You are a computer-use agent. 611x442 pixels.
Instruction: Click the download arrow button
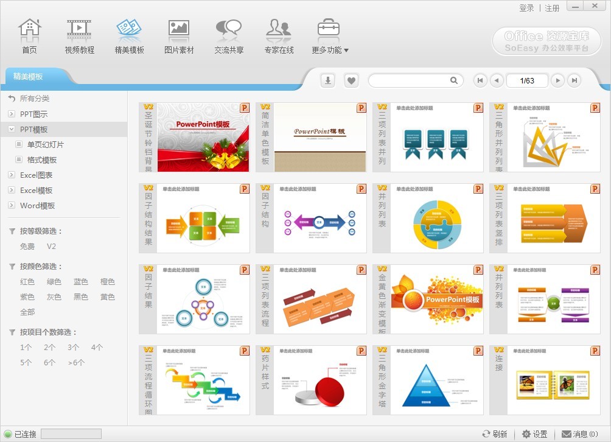pyautogui.click(x=327, y=81)
